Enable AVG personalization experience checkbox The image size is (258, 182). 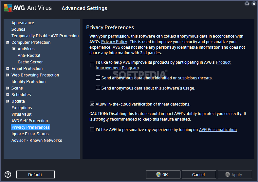(92, 130)
